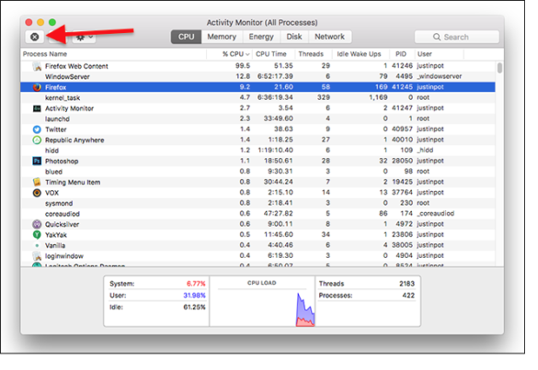Click the Processes 422 total

[366, 296]
